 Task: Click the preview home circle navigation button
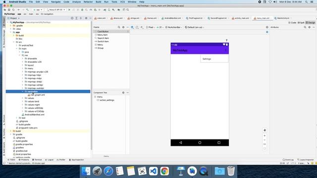[x=200, y=142]
